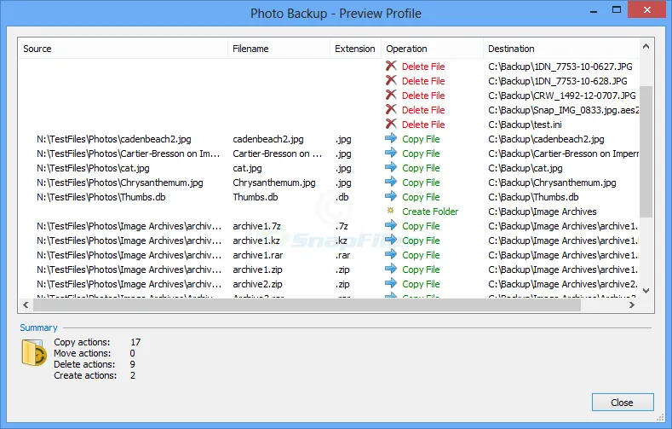
Task: Sort by the Operation column header
Action: pyautogui.click(x=432, y=49)
